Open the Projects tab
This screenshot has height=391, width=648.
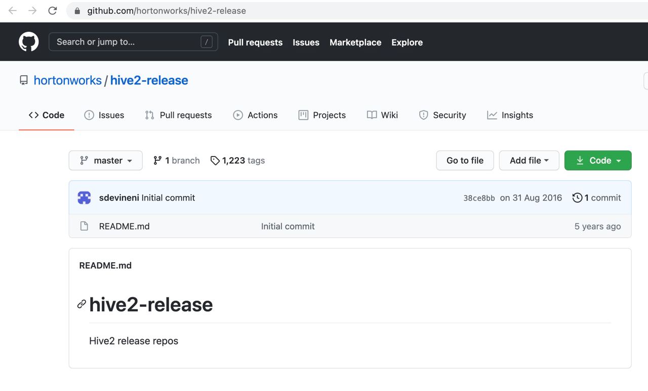[322, 115]
